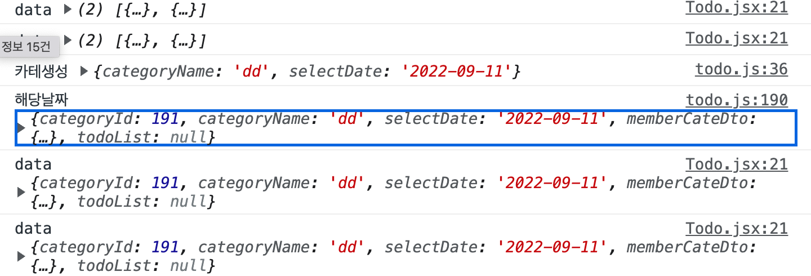Expand the bottommost data object triangle
This screenshot has height=276, width=811.
click(22, 256)
